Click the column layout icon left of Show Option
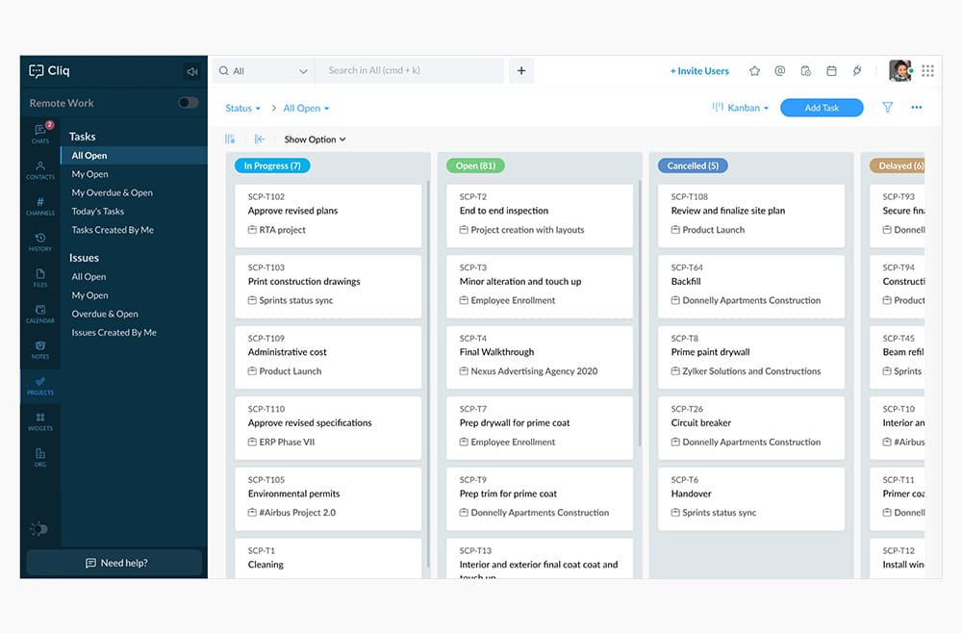The width and height of the screenshot is (962, 633). pos(230,139)
